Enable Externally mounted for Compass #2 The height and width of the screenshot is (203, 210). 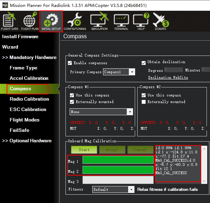coord(144,102)
